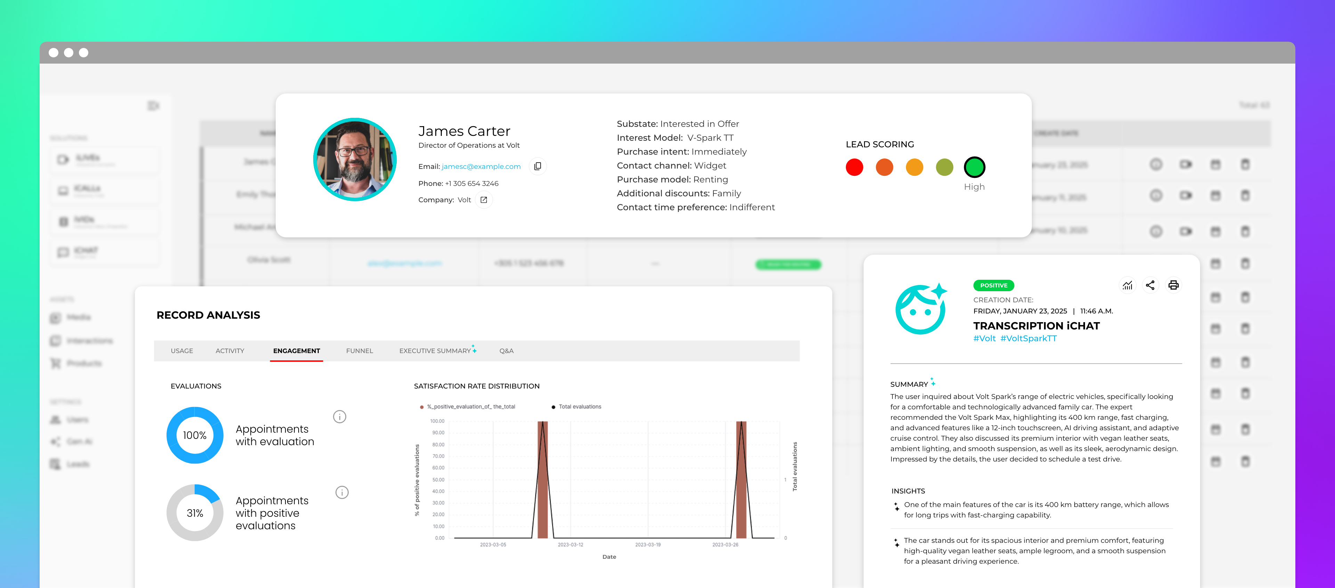The width and height of the screenshot is (1335, 588).
Task: Open the EXECUTIVE SUMMARY tab
Action: pyautogui.click(x=435, y=351)
